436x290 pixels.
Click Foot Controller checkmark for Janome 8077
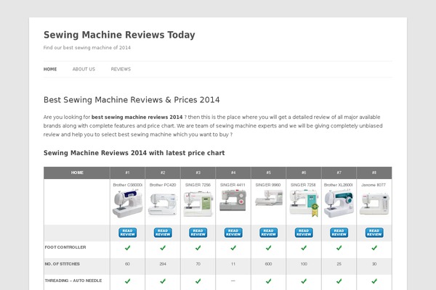(x=374, y=248)
